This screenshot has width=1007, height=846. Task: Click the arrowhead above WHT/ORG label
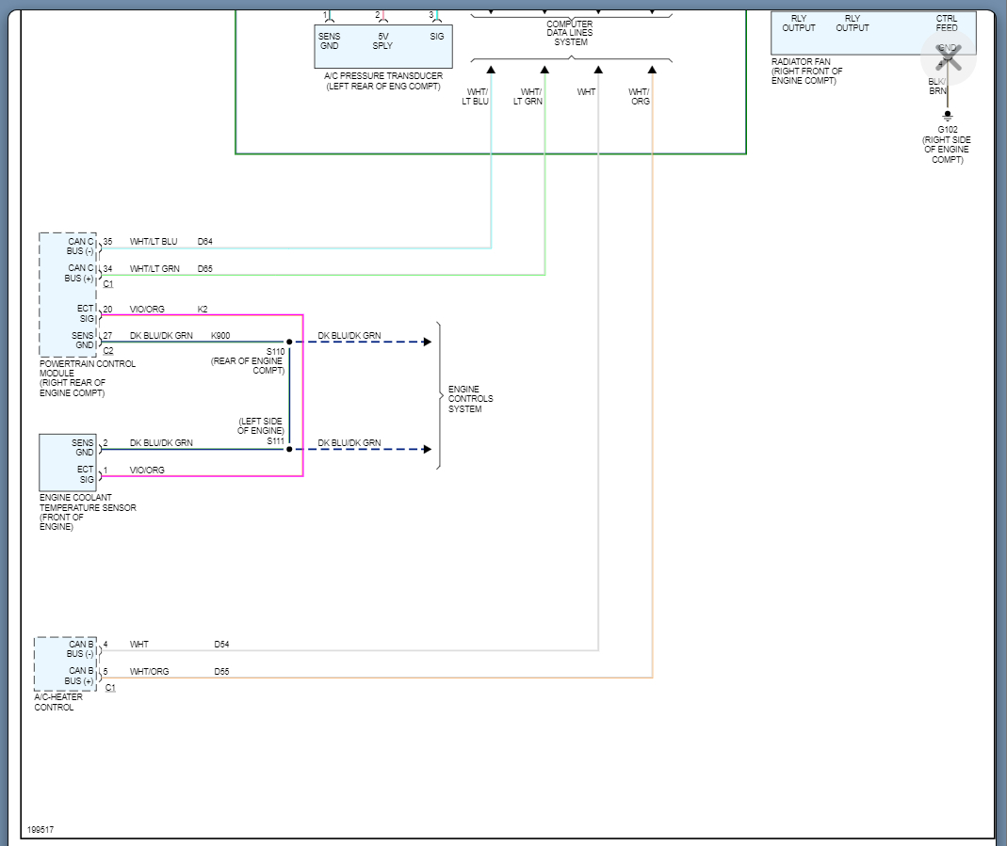tap(652, 70)
